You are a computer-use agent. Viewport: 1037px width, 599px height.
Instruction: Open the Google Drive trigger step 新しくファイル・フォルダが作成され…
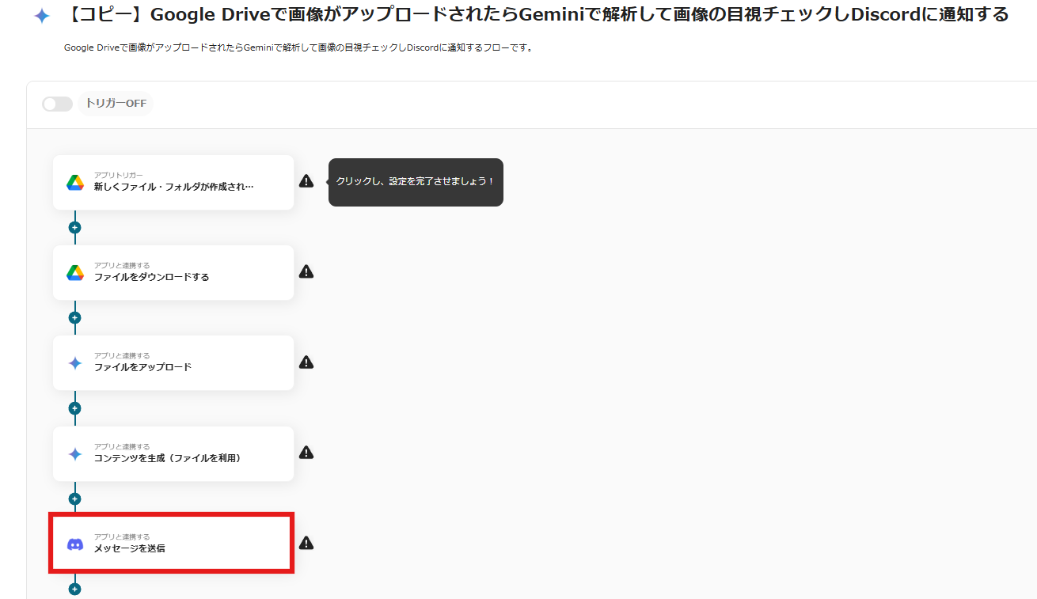[173, 182]
